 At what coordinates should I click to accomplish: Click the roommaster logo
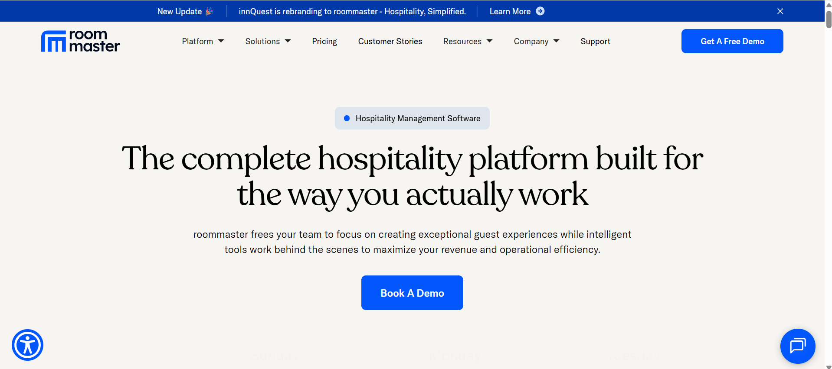click(80, 41)
